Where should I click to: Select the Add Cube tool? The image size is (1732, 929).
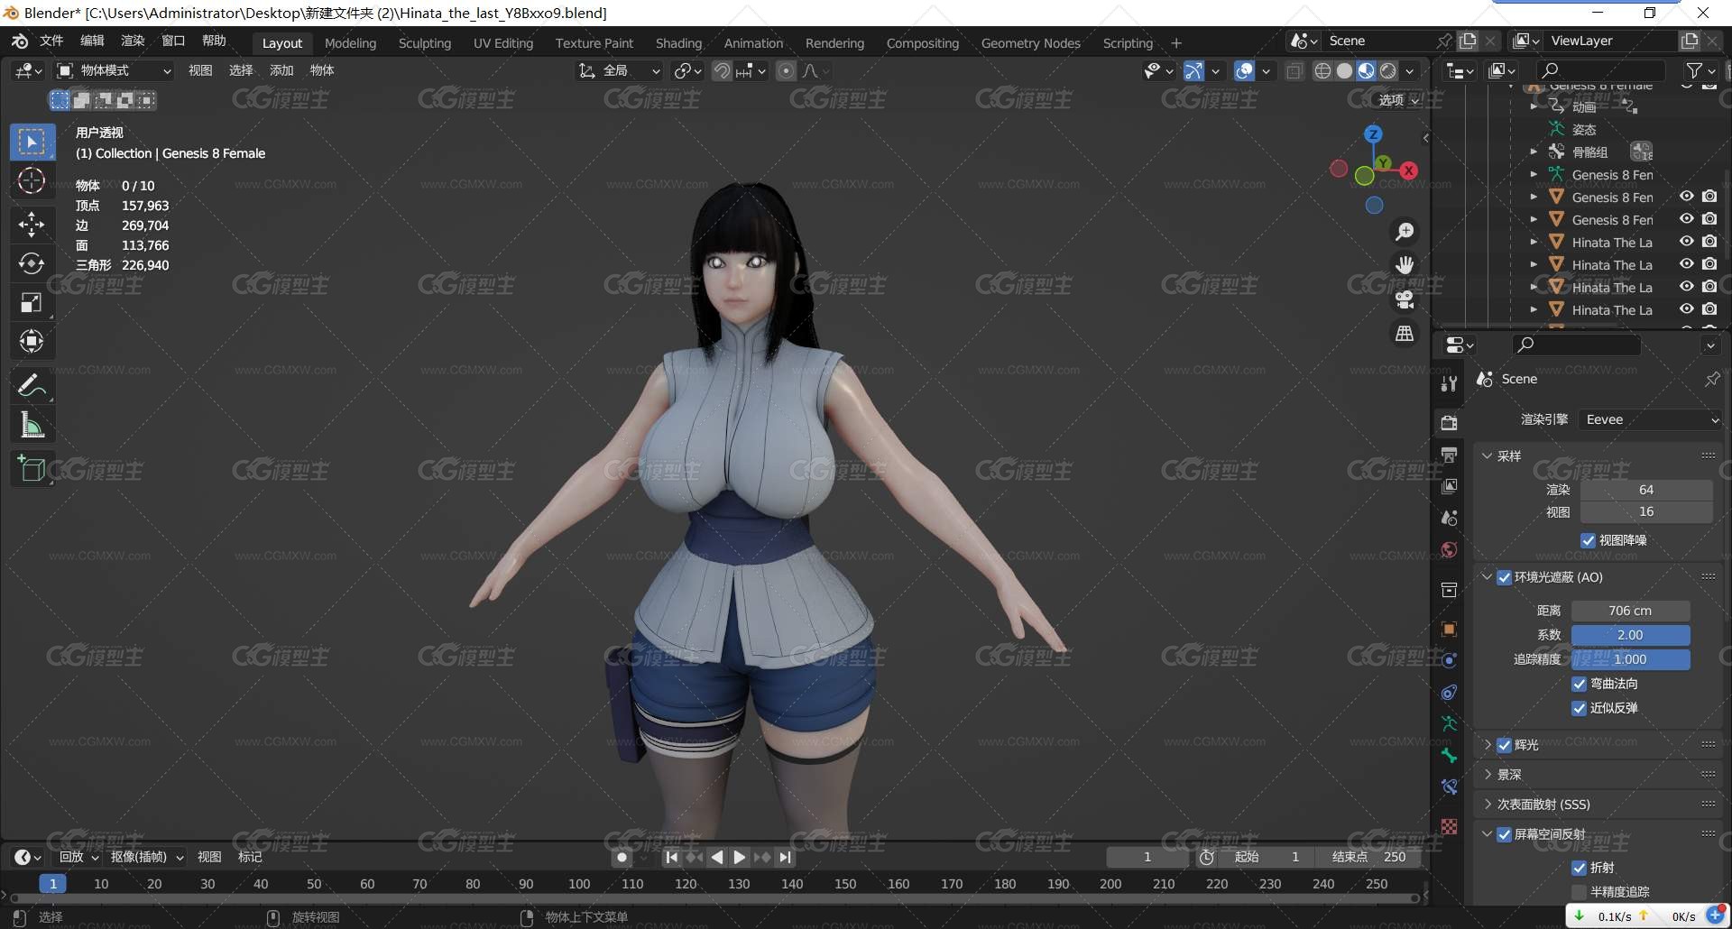pos(32,469)
